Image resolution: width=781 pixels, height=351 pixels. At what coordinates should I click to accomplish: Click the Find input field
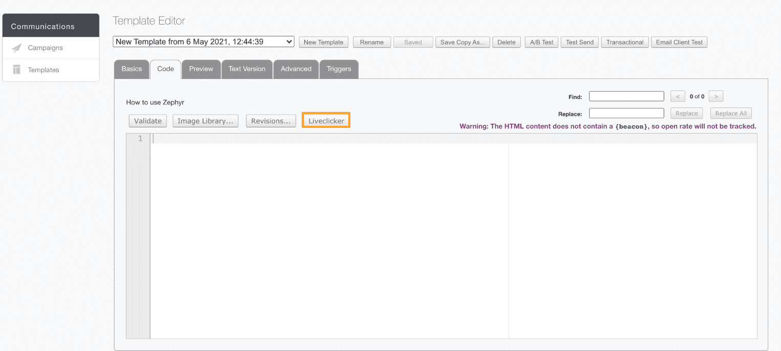click(x=626, y=96)
